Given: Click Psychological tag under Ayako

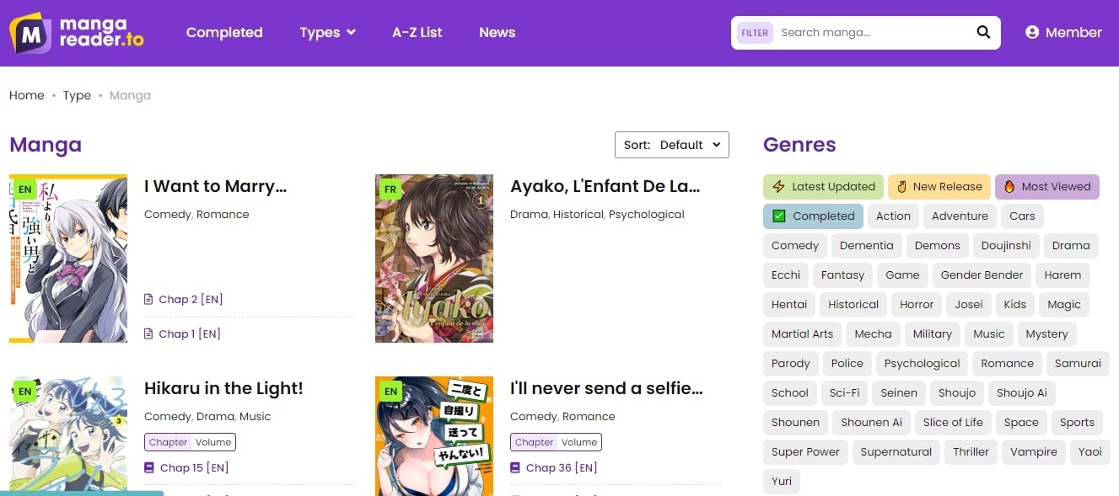Looking at the screenshot, I should (647, 215).
